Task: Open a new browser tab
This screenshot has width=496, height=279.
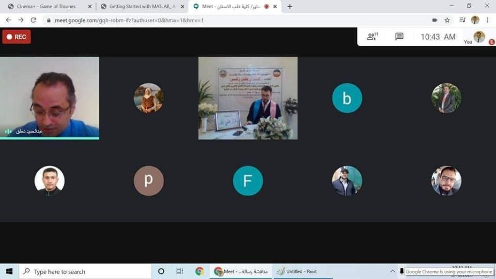Action: pos(290,7)
